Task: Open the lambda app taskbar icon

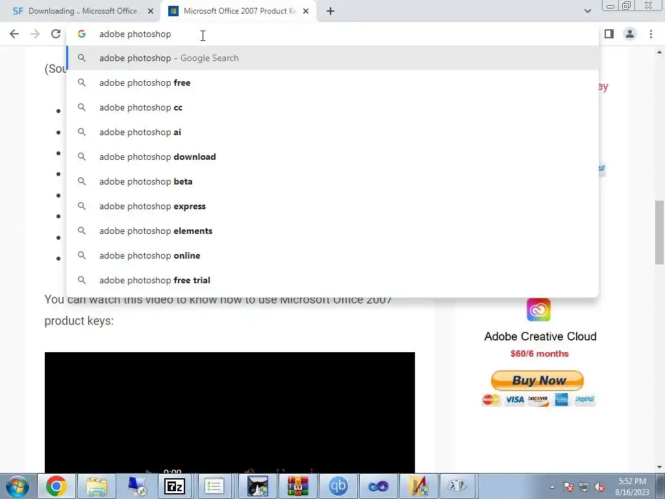Action: (457, 486)
